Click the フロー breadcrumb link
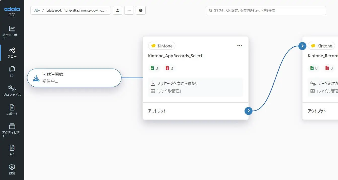The height and width of the screenshot is (180, 338). [x=37, y=11]
